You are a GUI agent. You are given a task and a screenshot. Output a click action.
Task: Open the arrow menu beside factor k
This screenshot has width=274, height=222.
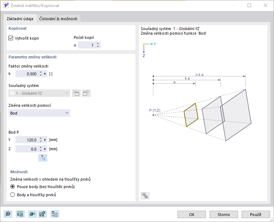pyautogui.click(x=45, y=74)
